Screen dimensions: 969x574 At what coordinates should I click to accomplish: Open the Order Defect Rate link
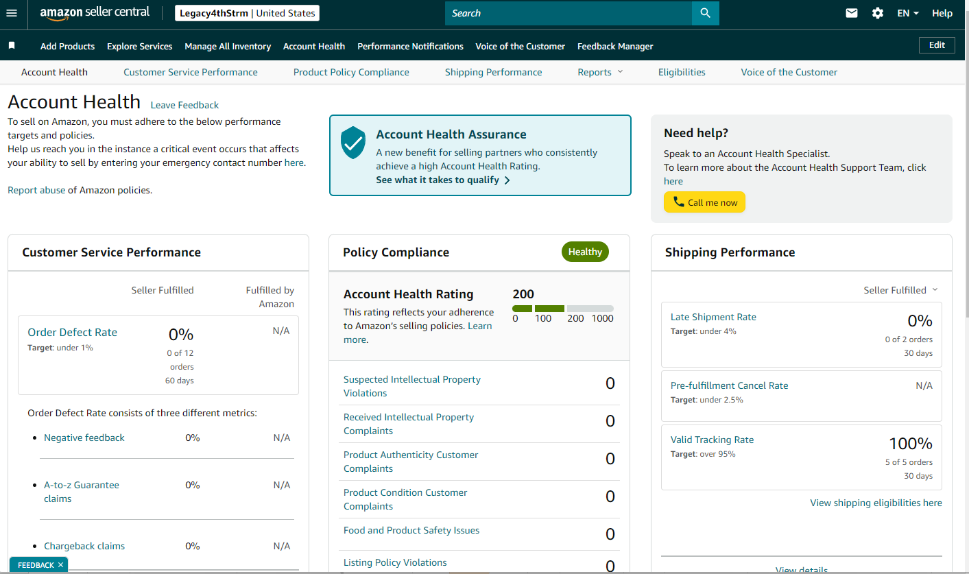[72, 332]
